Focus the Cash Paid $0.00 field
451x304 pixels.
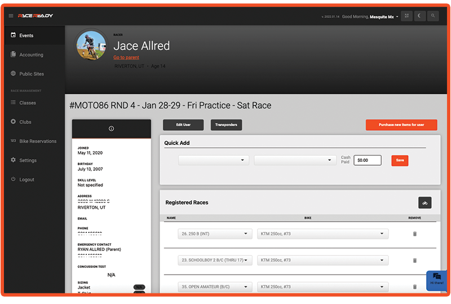click(x=368, y=160)
